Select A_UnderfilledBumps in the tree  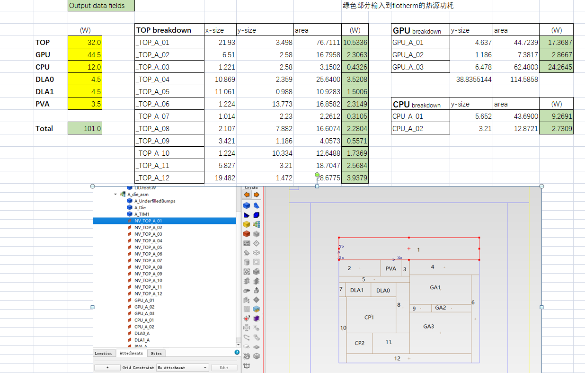pyautogui.click(x=155, y=201)
